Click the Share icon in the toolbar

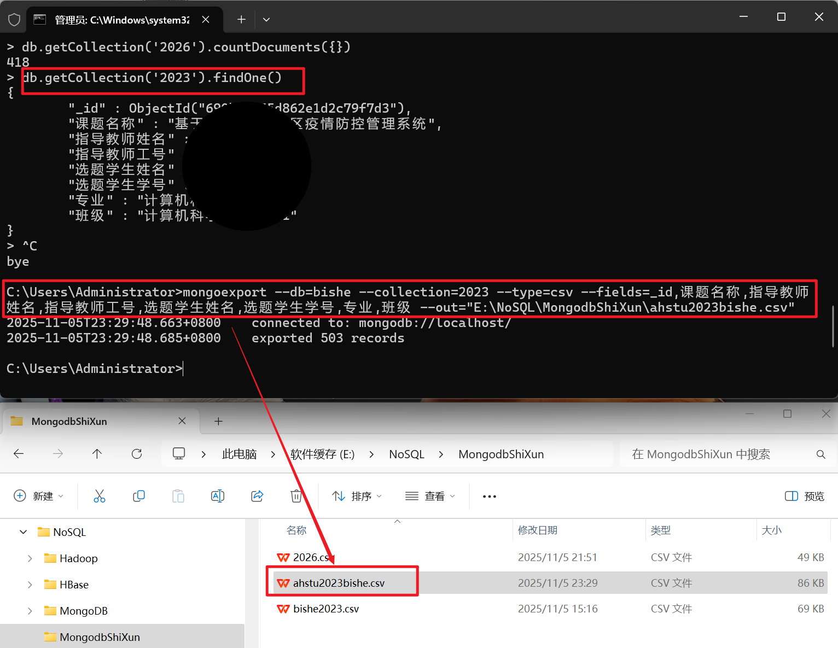point(257,496)
